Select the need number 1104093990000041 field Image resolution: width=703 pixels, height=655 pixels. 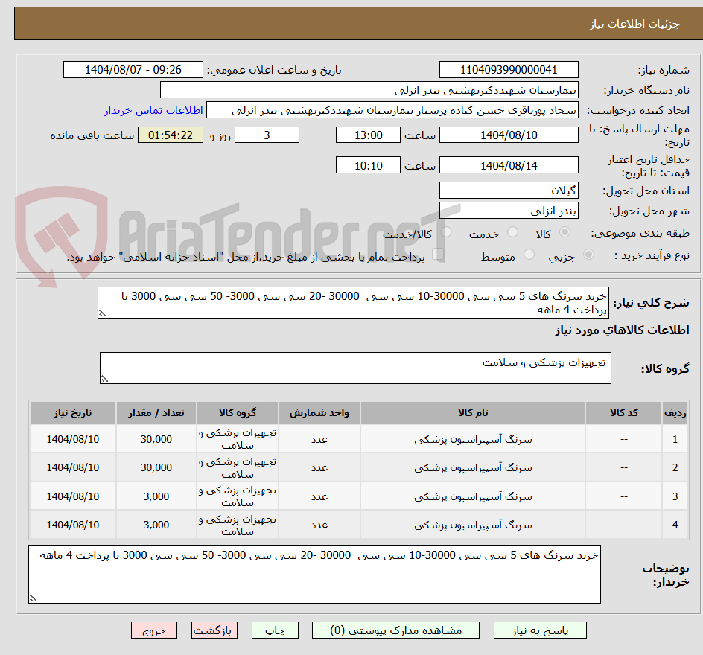click(x=509, y=69)
